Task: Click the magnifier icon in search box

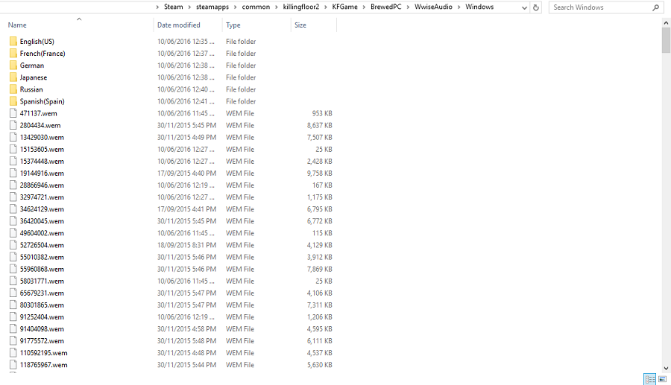Action: point(656,7)
